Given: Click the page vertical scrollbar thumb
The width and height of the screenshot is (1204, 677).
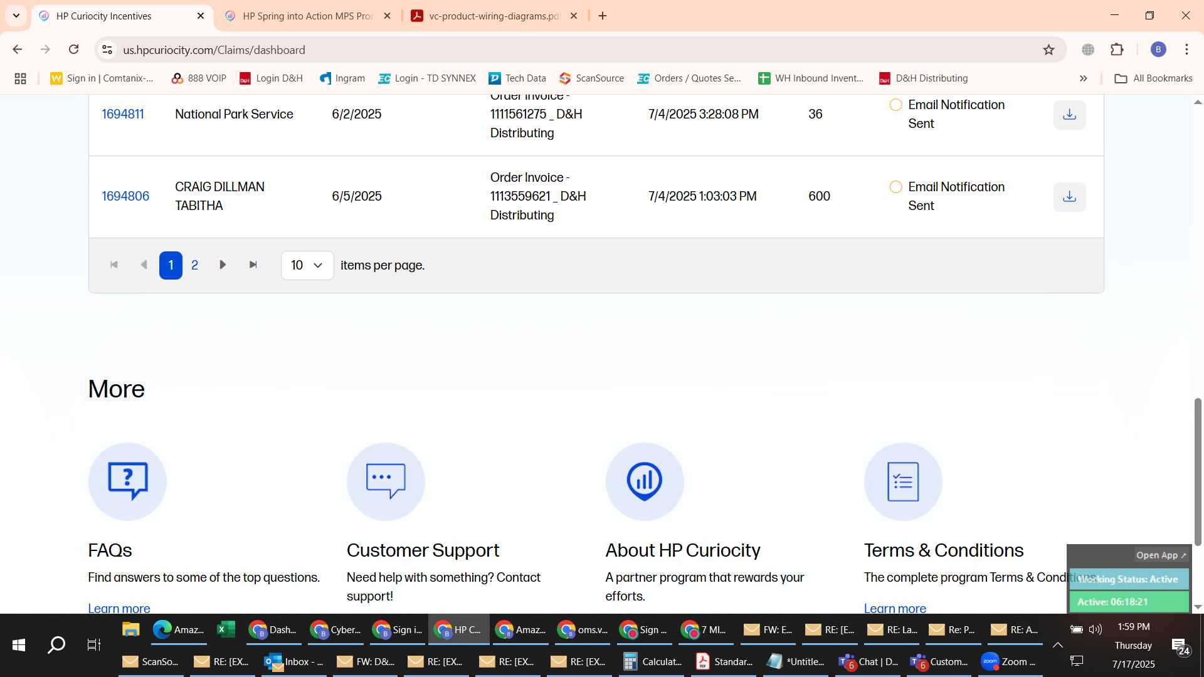Looking at the screenshot, I should pyautogui.click(x=1198, y=471).
